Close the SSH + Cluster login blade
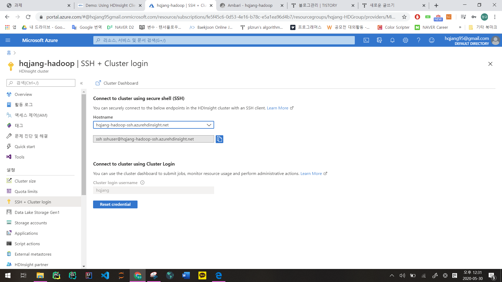The image size is (502, 282). click(490, 64)
